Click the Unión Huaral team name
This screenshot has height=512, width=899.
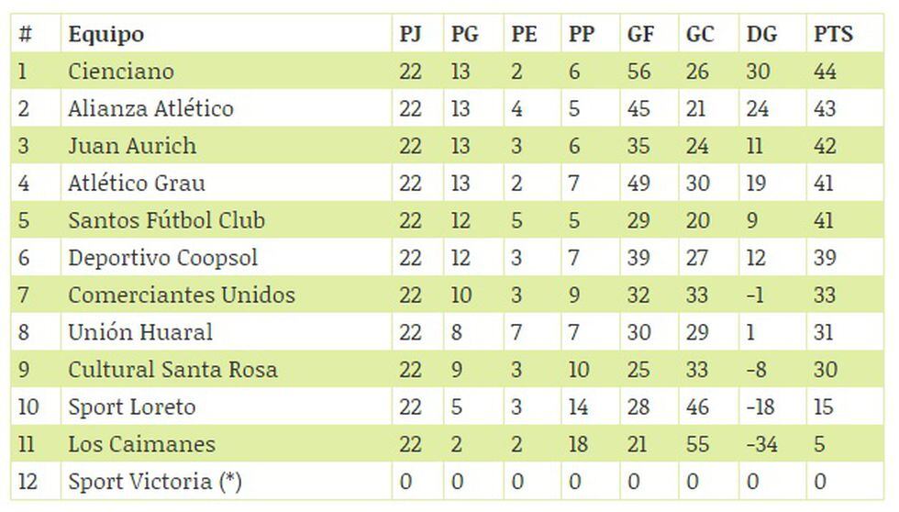[x=140, y=332]
